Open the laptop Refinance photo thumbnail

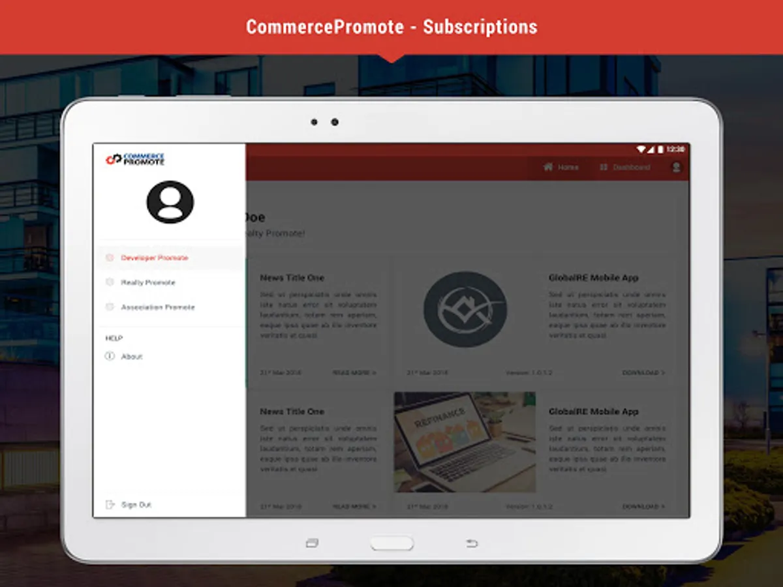465,442
